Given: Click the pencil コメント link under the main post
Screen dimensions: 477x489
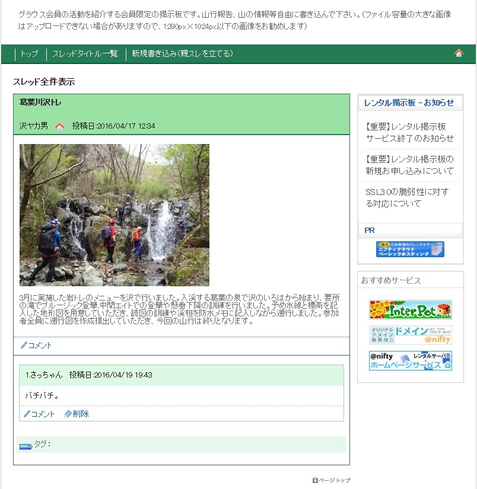Looking at the screenshot, I should point(36,345).
